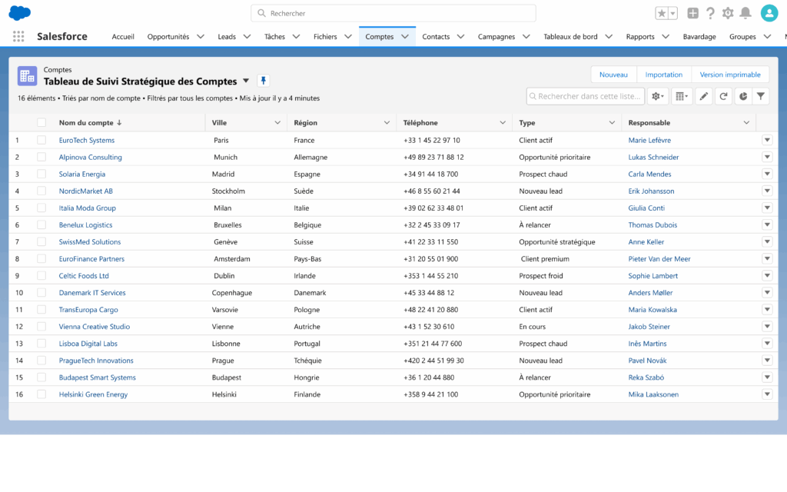Click Version imprimable button

point(730,75)
